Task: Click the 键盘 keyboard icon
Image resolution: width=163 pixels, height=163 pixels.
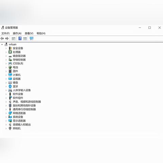Action: (x=10, y=83)
